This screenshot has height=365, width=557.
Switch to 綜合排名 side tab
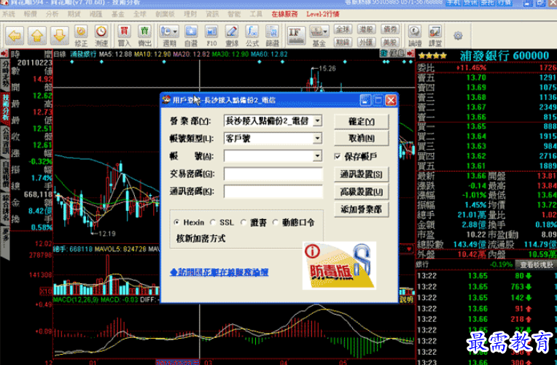coord(5,207)
